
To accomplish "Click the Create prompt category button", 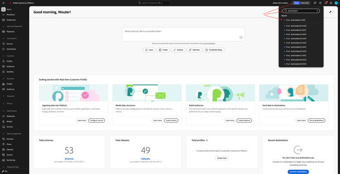I will [x=163, y=50].
